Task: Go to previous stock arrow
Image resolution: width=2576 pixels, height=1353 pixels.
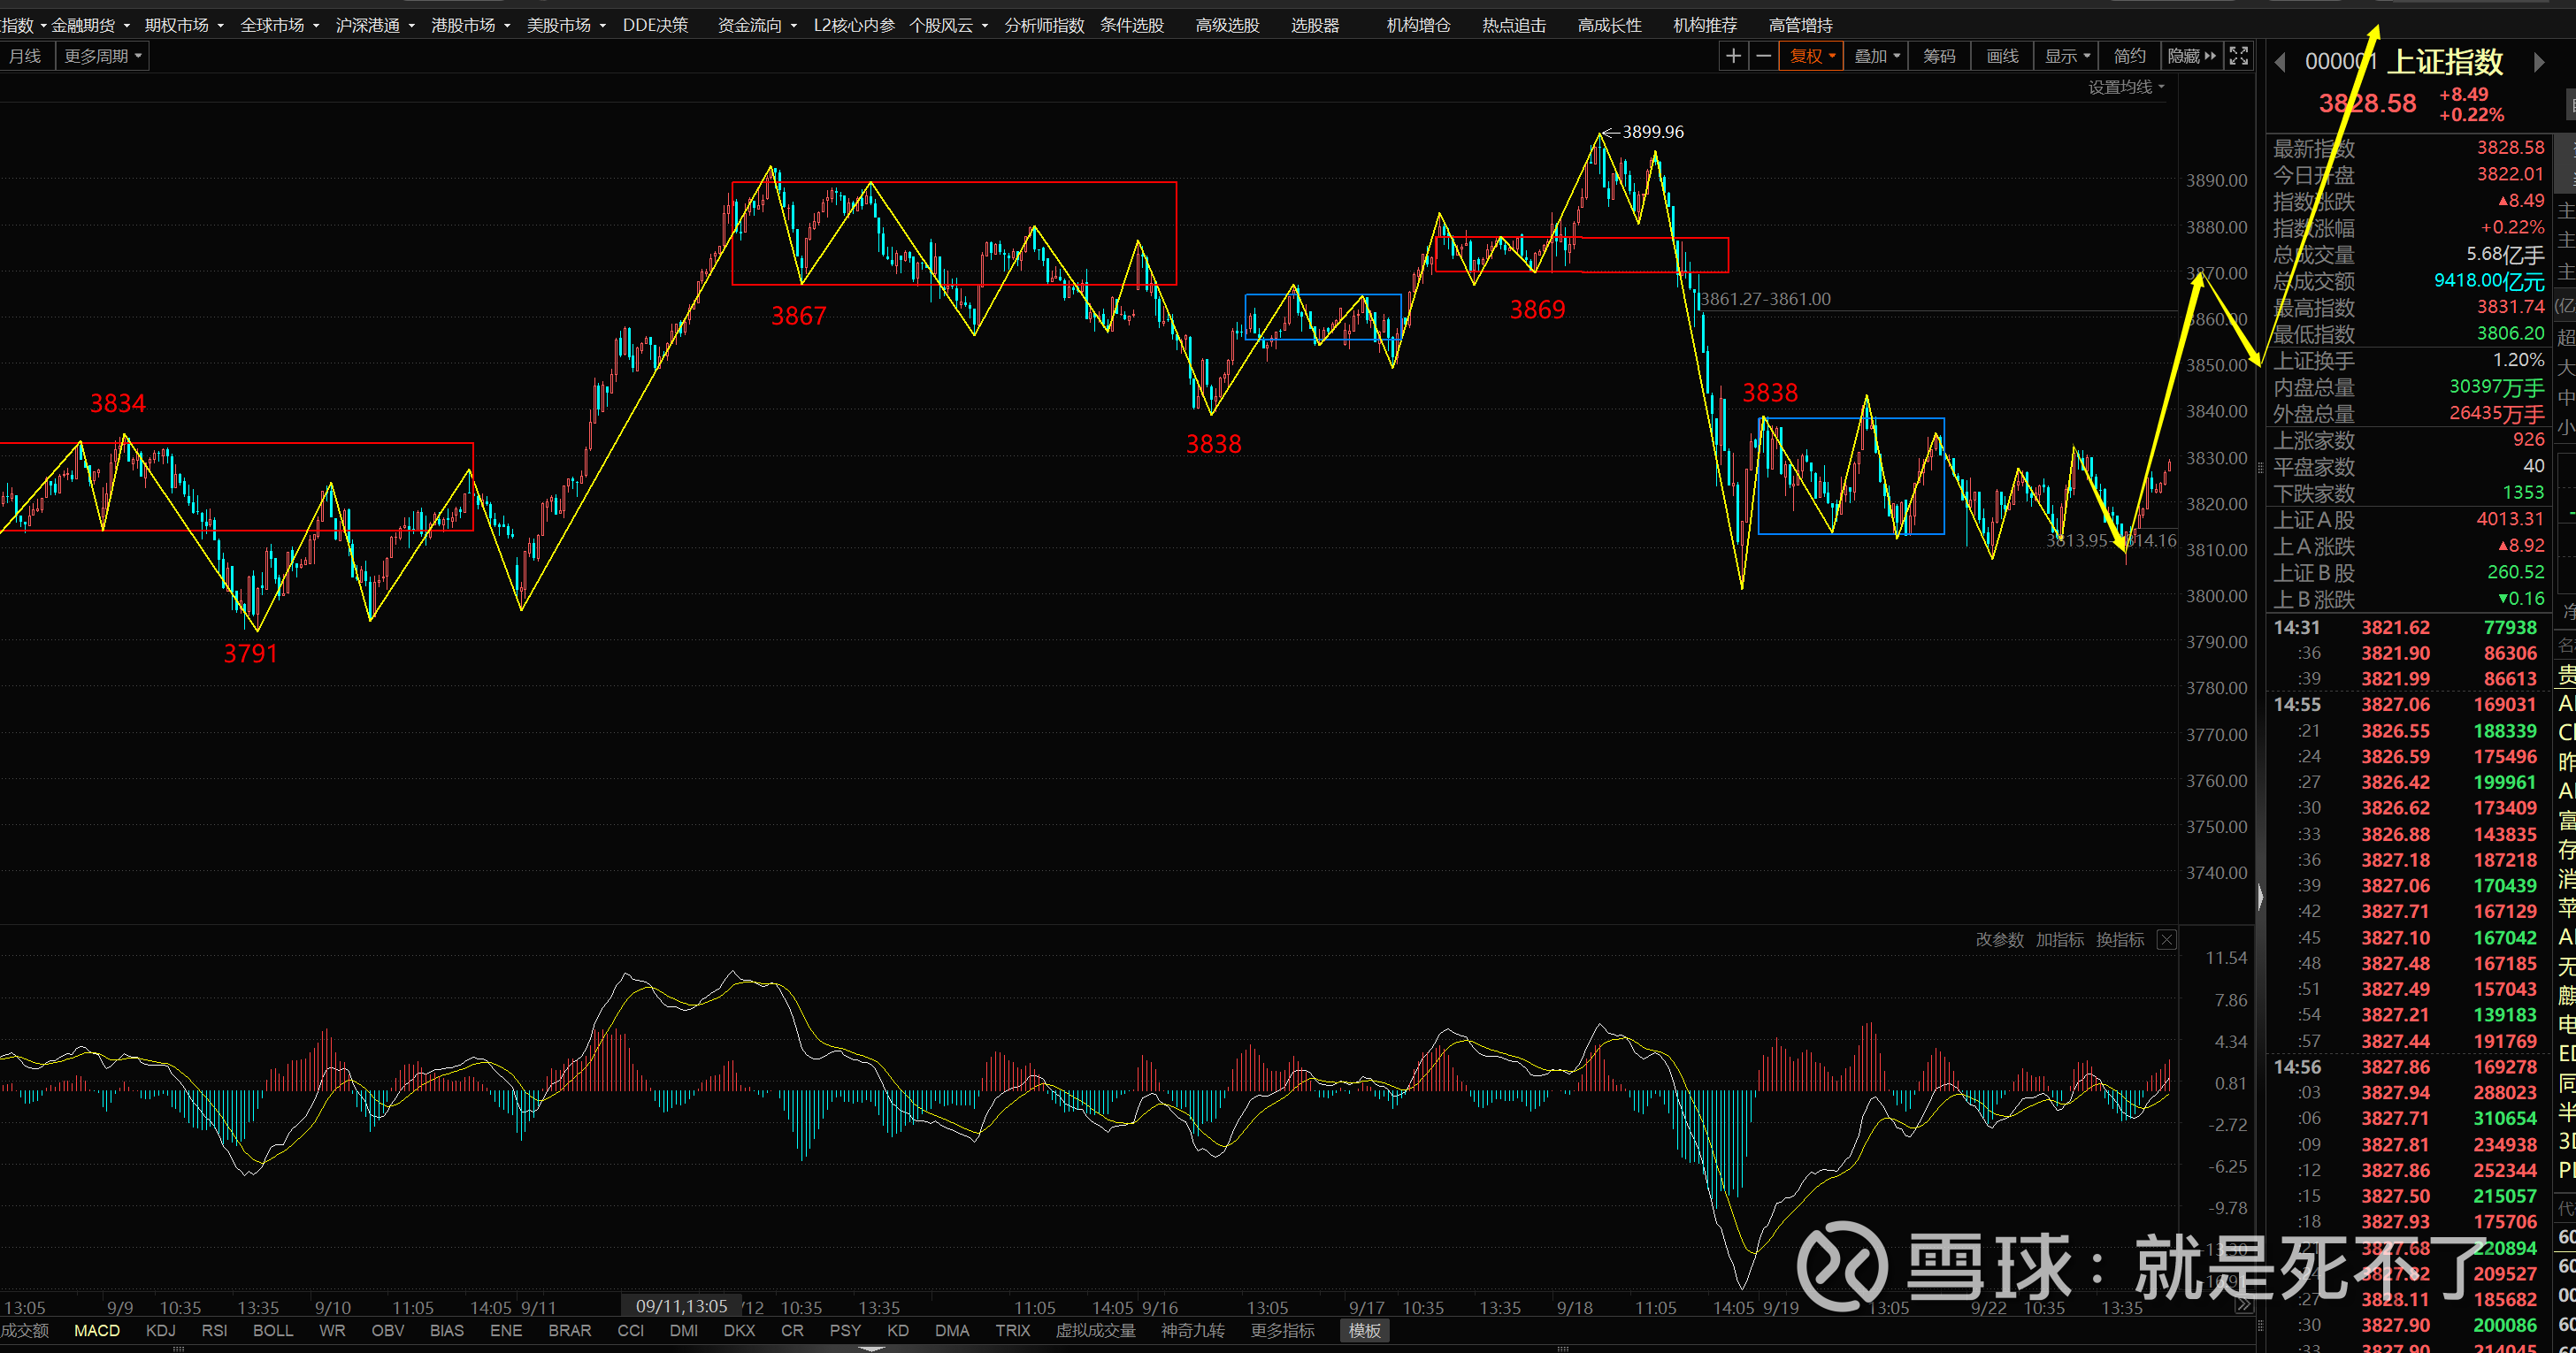Action: pos(2280,63)
